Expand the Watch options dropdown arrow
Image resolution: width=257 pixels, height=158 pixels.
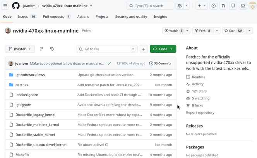tap(187, 31)
